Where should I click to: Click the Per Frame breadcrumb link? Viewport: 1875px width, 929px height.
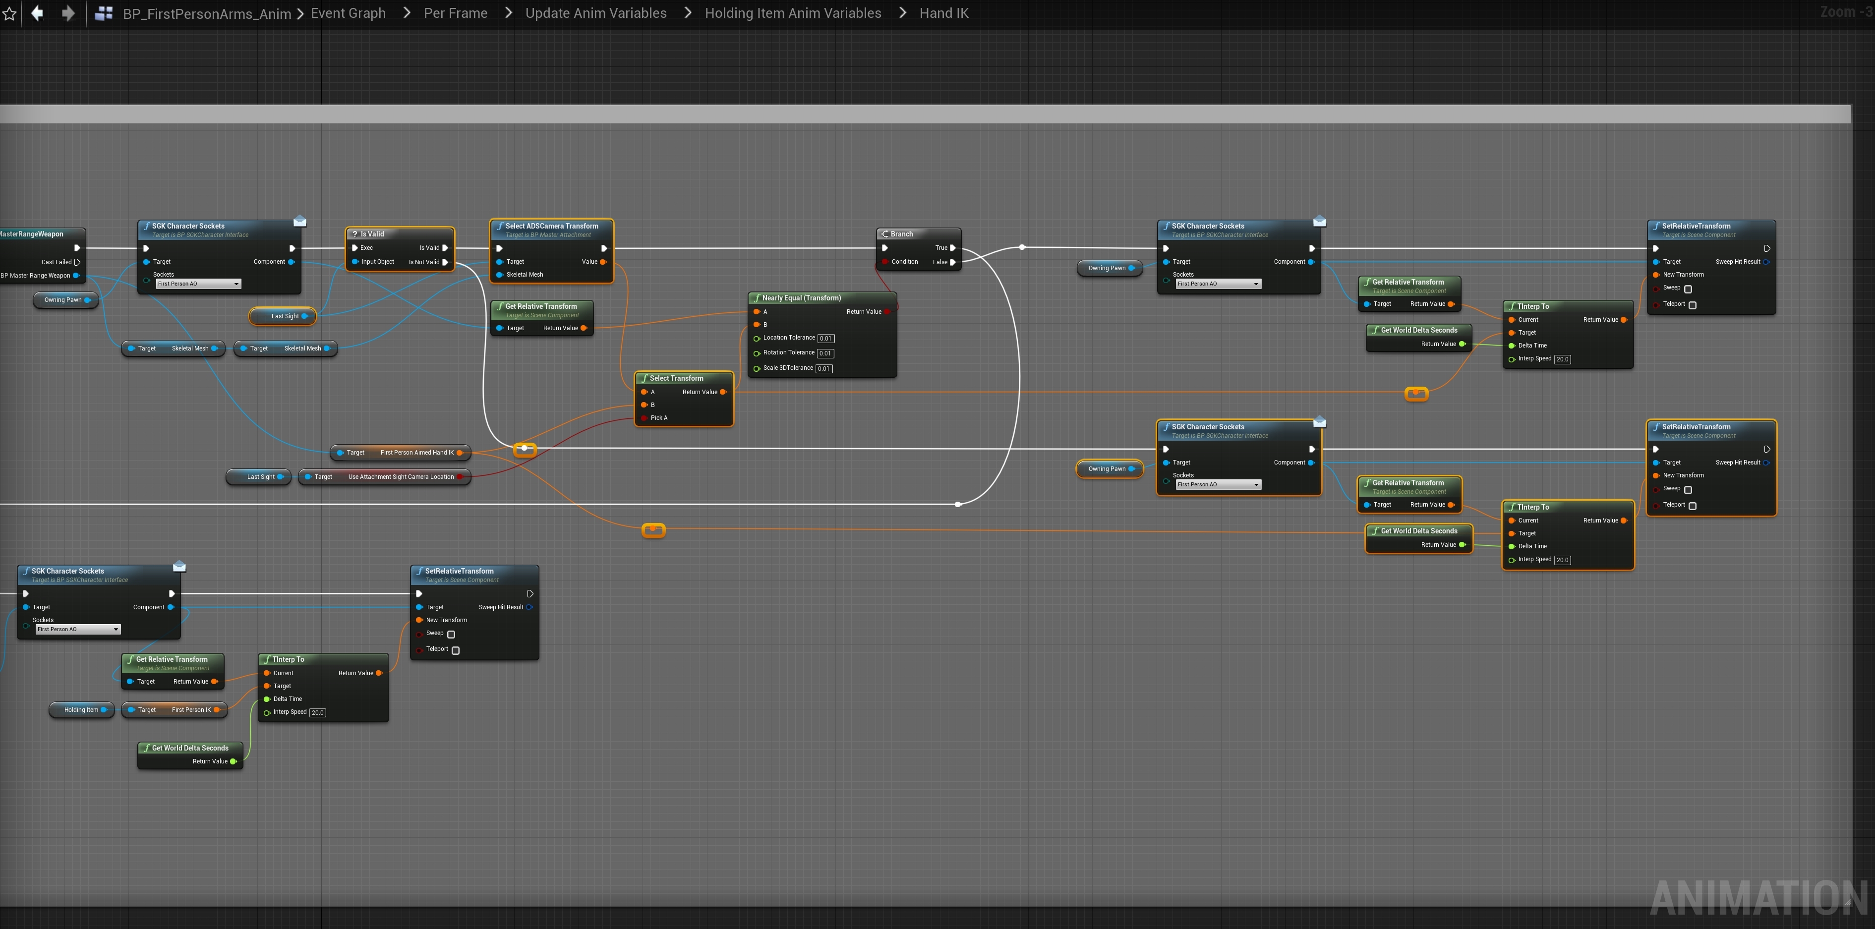(455, 13)
